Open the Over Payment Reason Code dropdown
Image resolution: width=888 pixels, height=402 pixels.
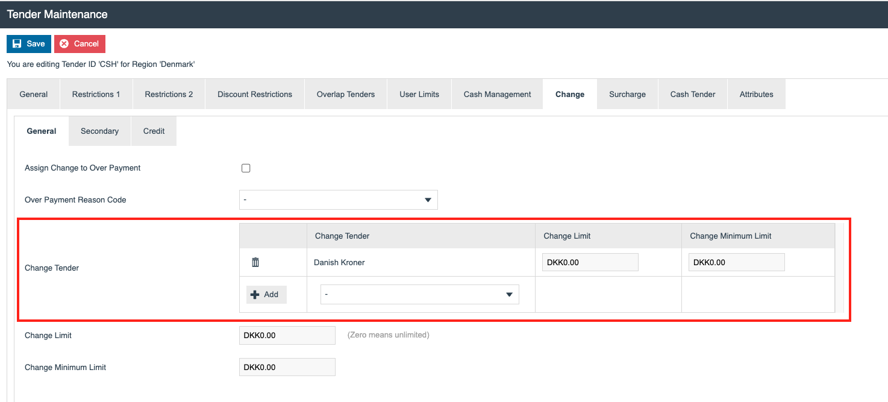(x=339, y=199)
